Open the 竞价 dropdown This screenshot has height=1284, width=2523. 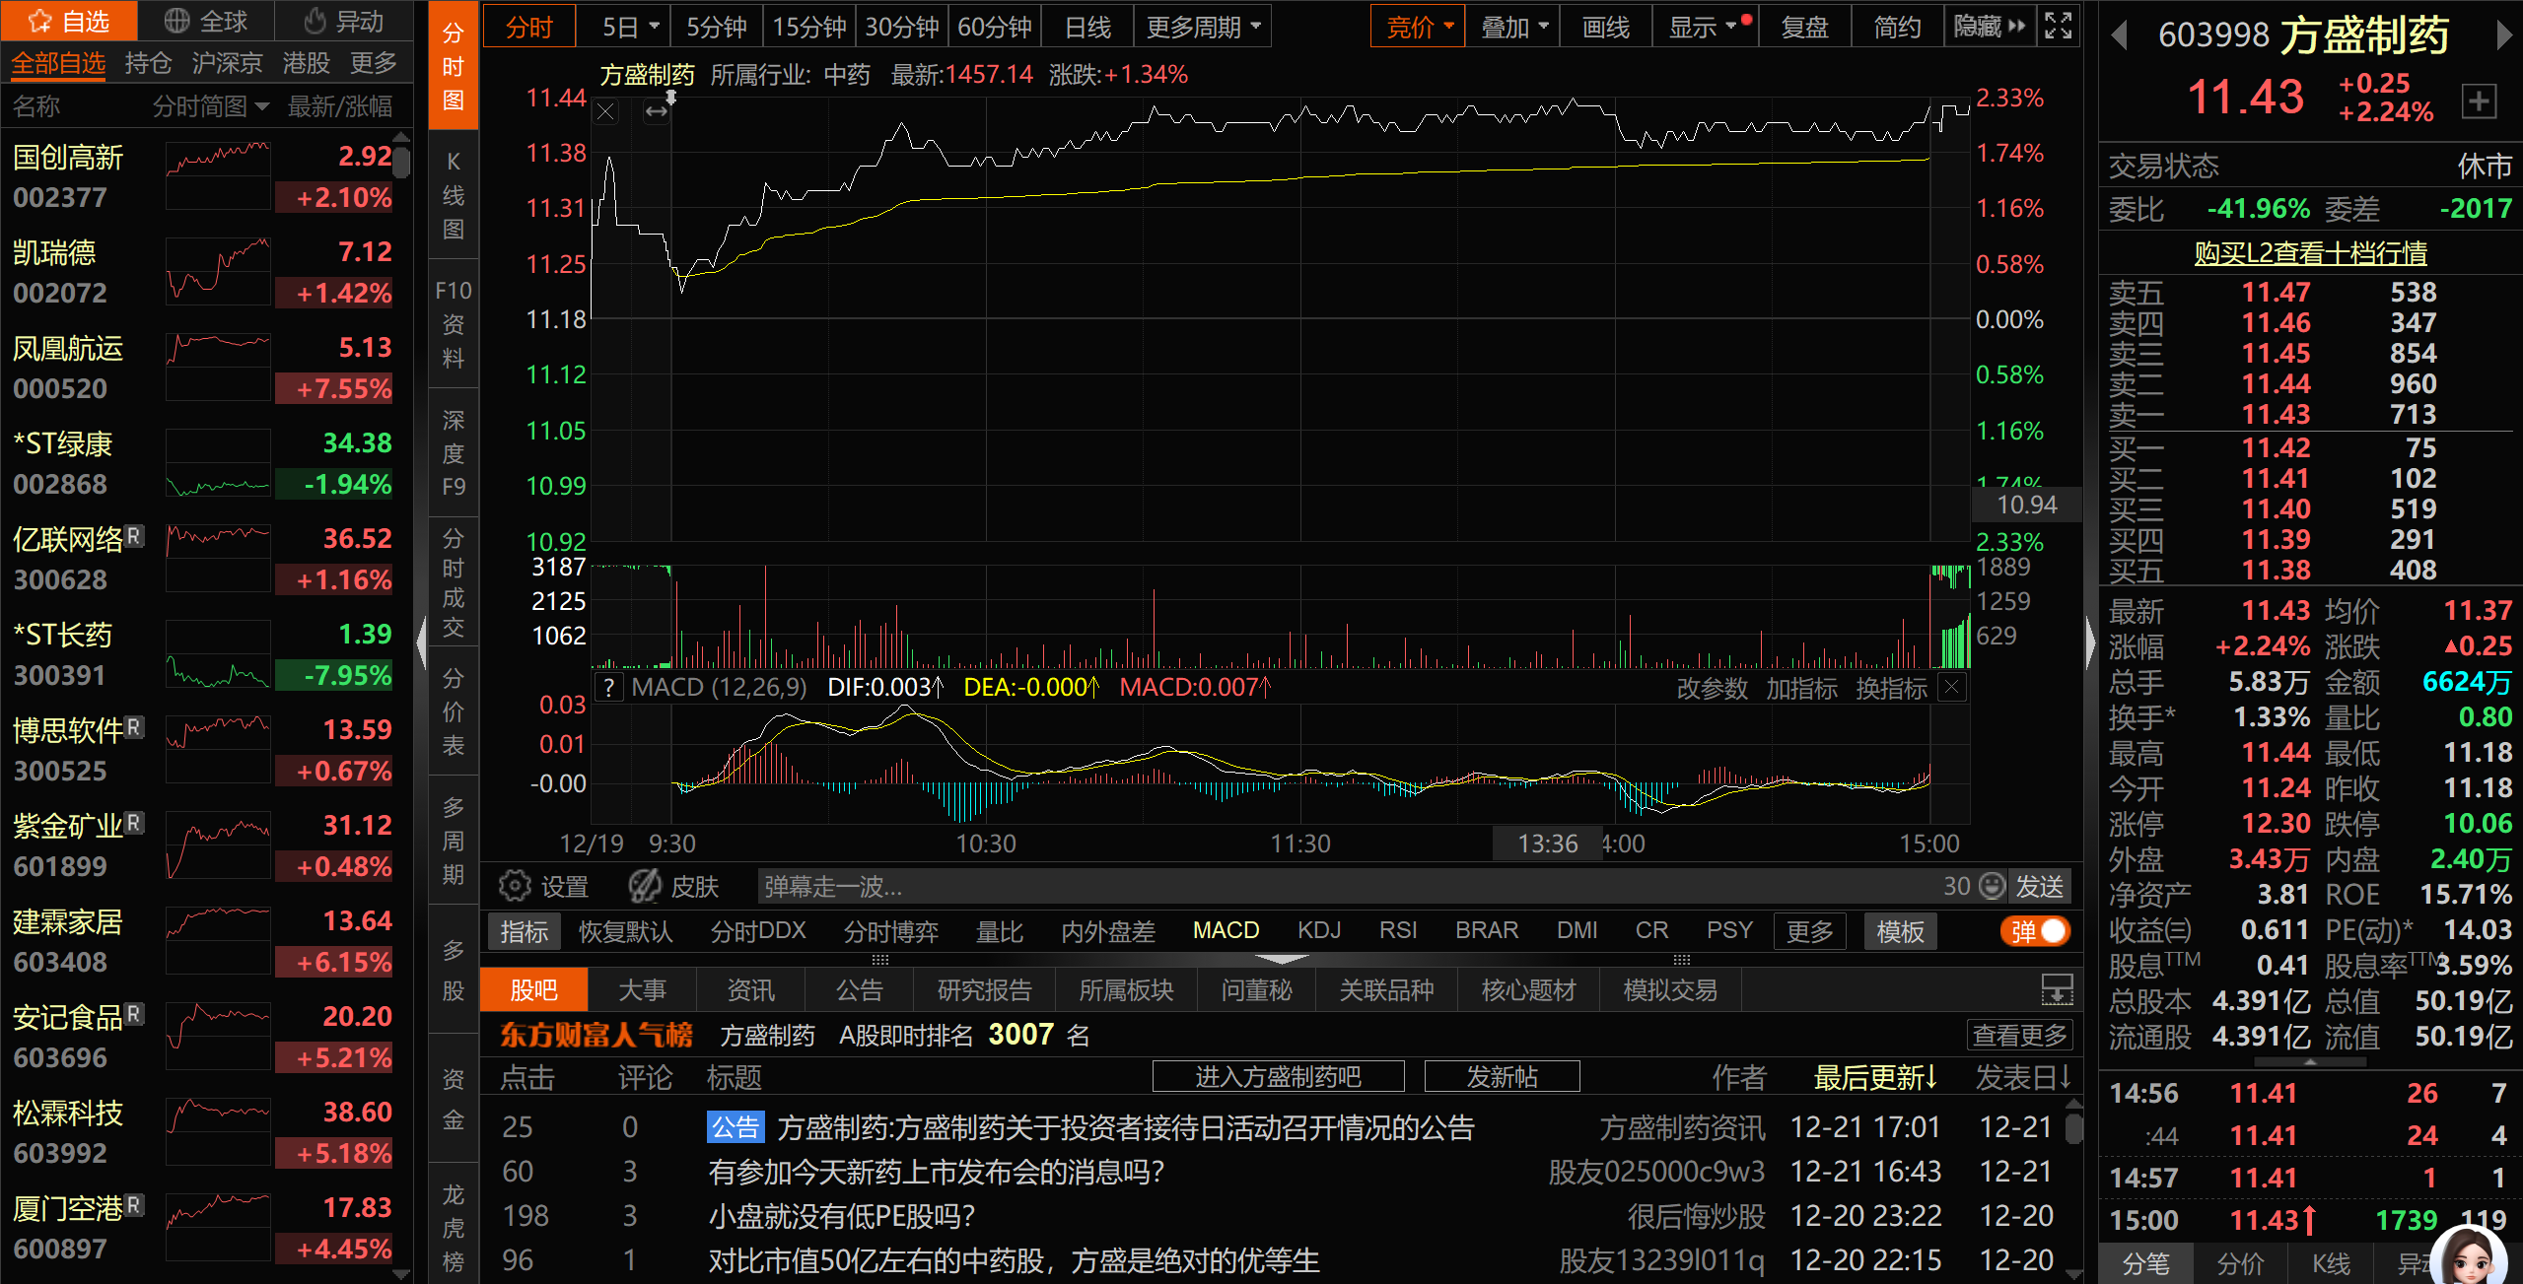(1418, 27)
